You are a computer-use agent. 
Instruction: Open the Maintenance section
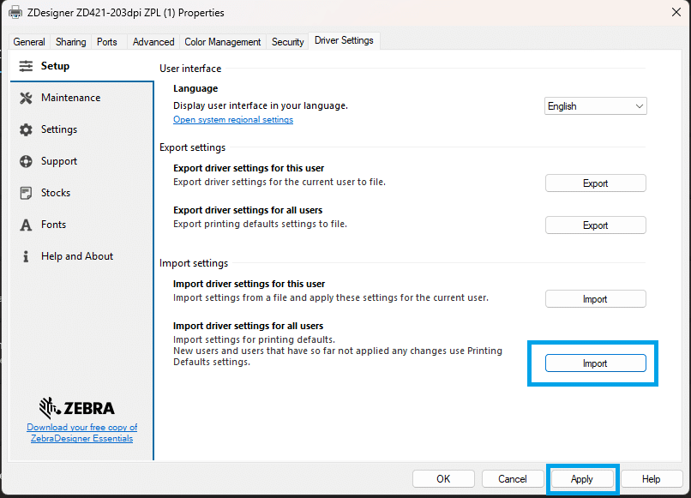coord(71,98)
